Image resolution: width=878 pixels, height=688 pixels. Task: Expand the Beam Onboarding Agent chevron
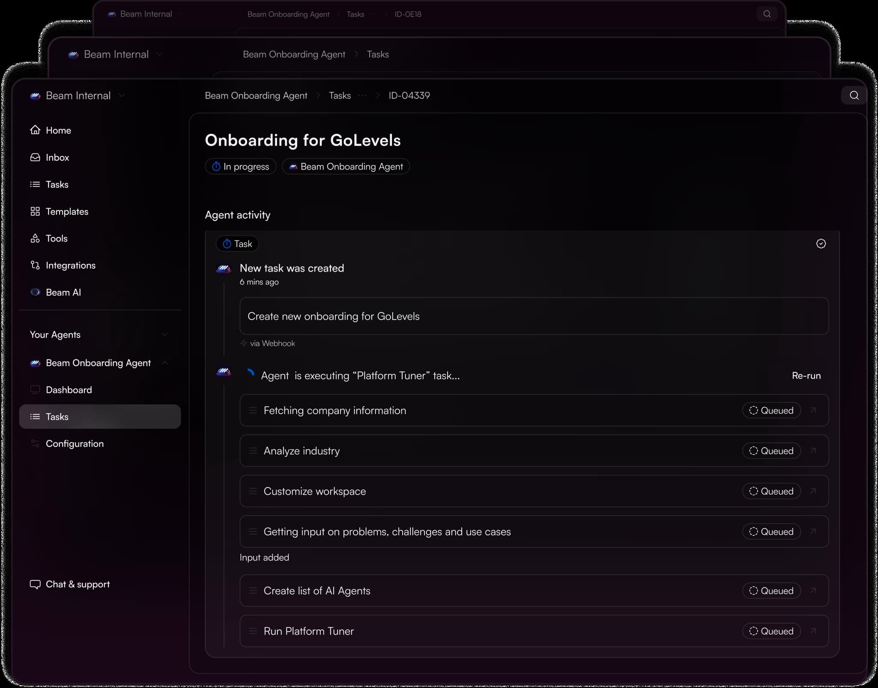point(165,362)
